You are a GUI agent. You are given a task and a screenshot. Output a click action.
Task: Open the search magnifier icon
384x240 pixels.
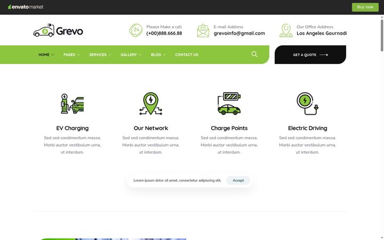pos(254,54)
